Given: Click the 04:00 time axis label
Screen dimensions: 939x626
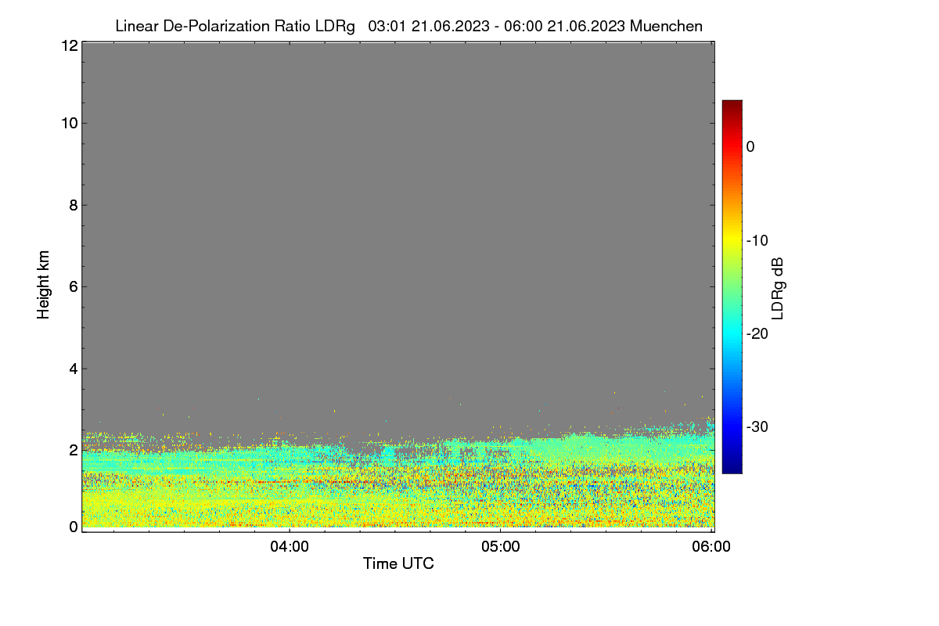Looking at the screenshot, I should [289, 548].
